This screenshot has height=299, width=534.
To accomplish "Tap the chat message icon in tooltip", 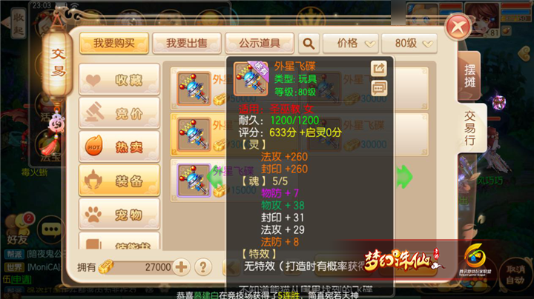I will (x=379, y=89).
